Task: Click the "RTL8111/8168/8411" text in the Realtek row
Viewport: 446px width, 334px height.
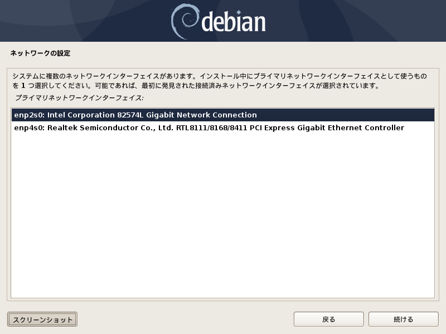Action: tap(212, 128)
